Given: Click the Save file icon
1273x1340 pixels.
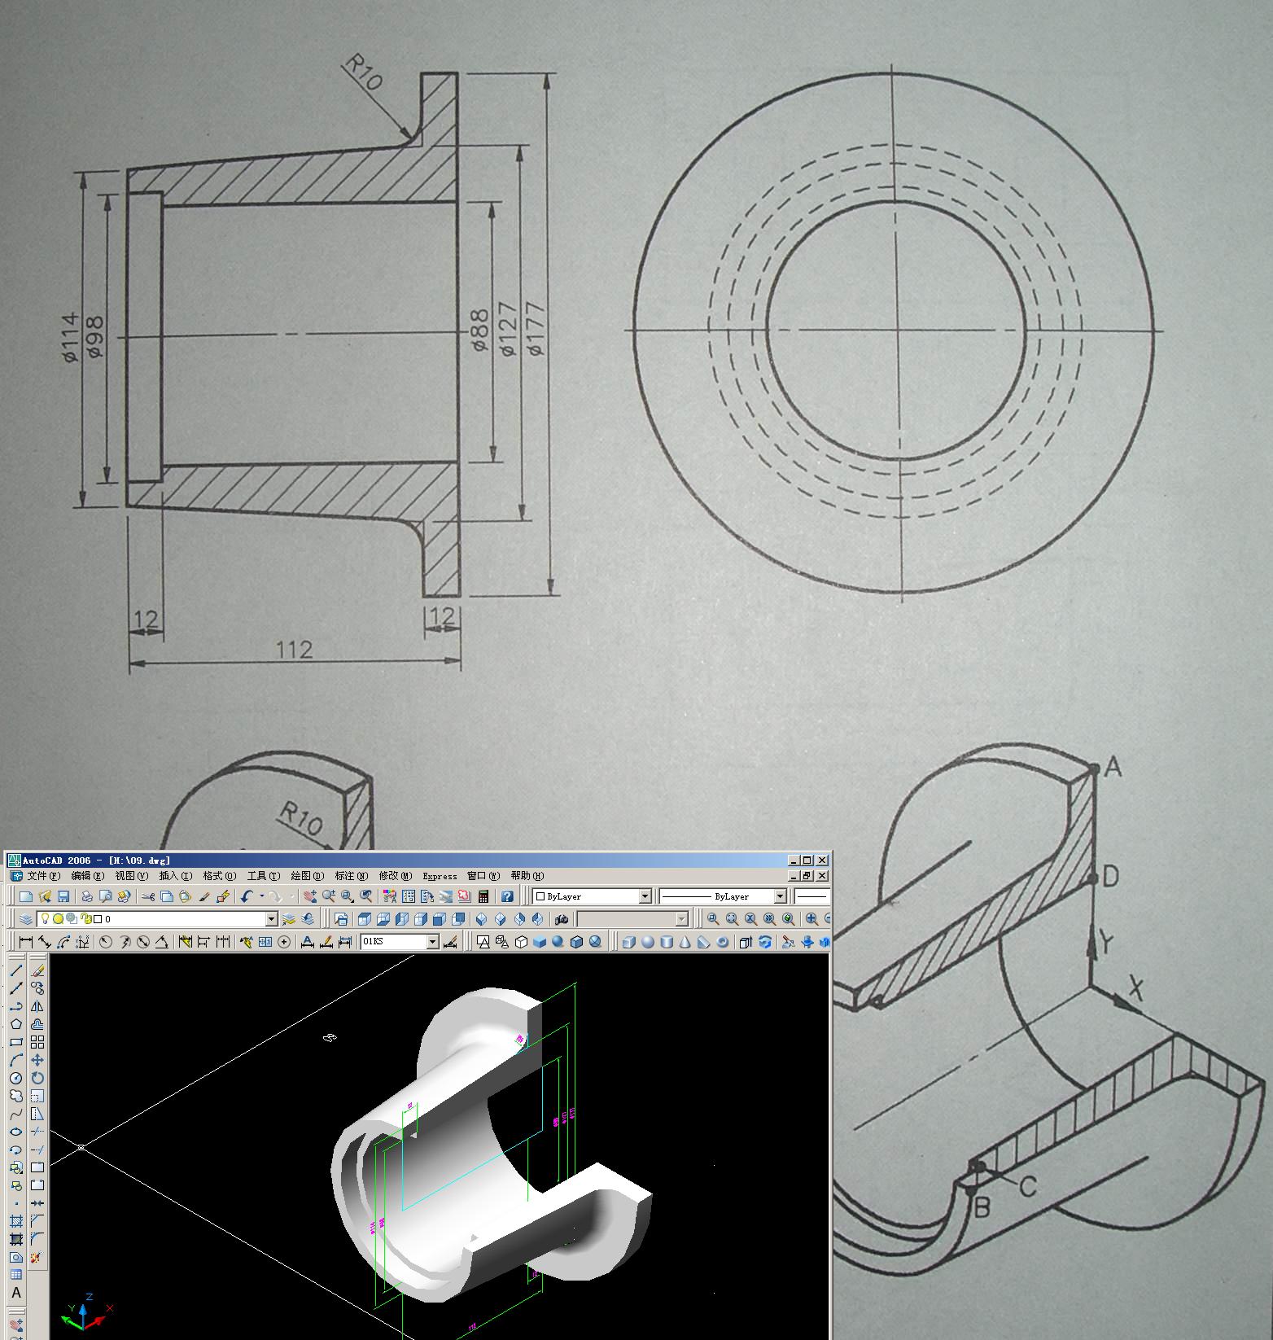Looking at the screenshot, I should coord(63,896).
